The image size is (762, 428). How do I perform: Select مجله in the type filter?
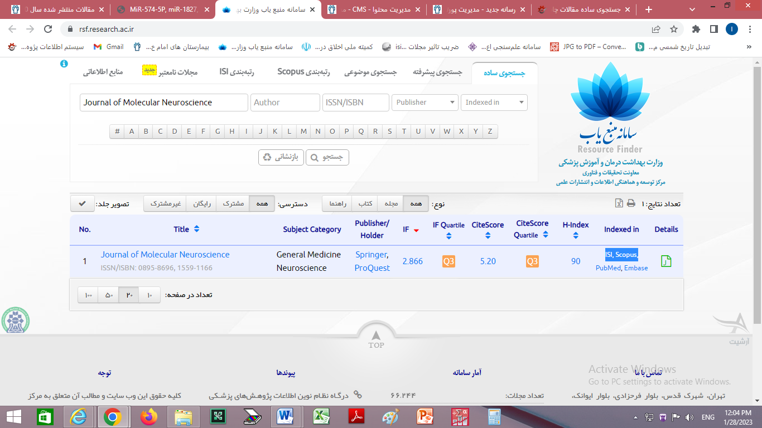(x=391, y=204)
